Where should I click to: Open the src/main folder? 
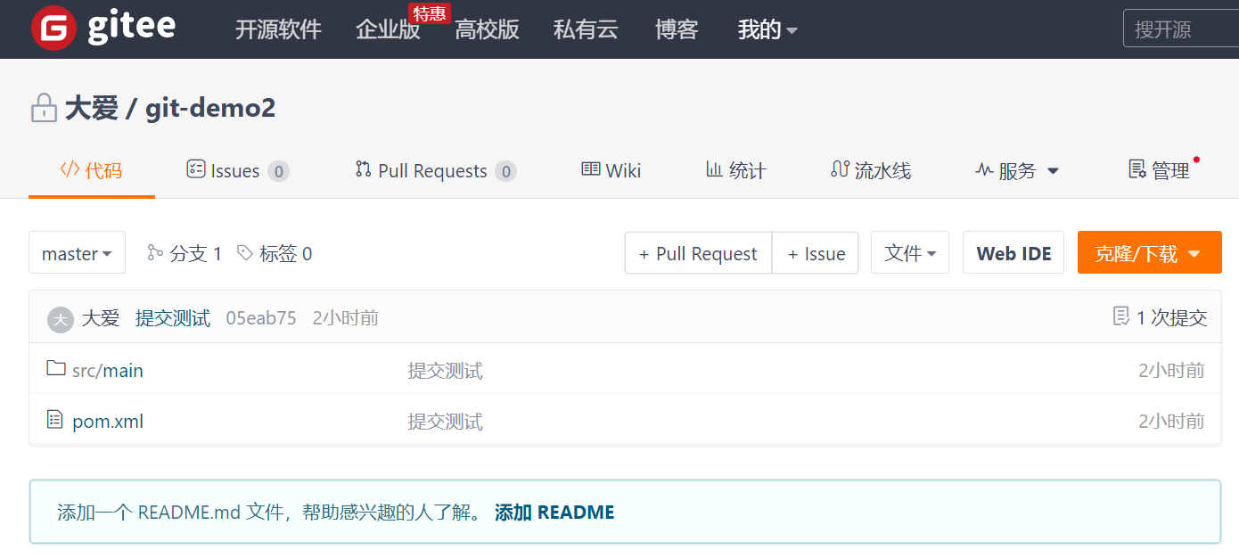108,370
